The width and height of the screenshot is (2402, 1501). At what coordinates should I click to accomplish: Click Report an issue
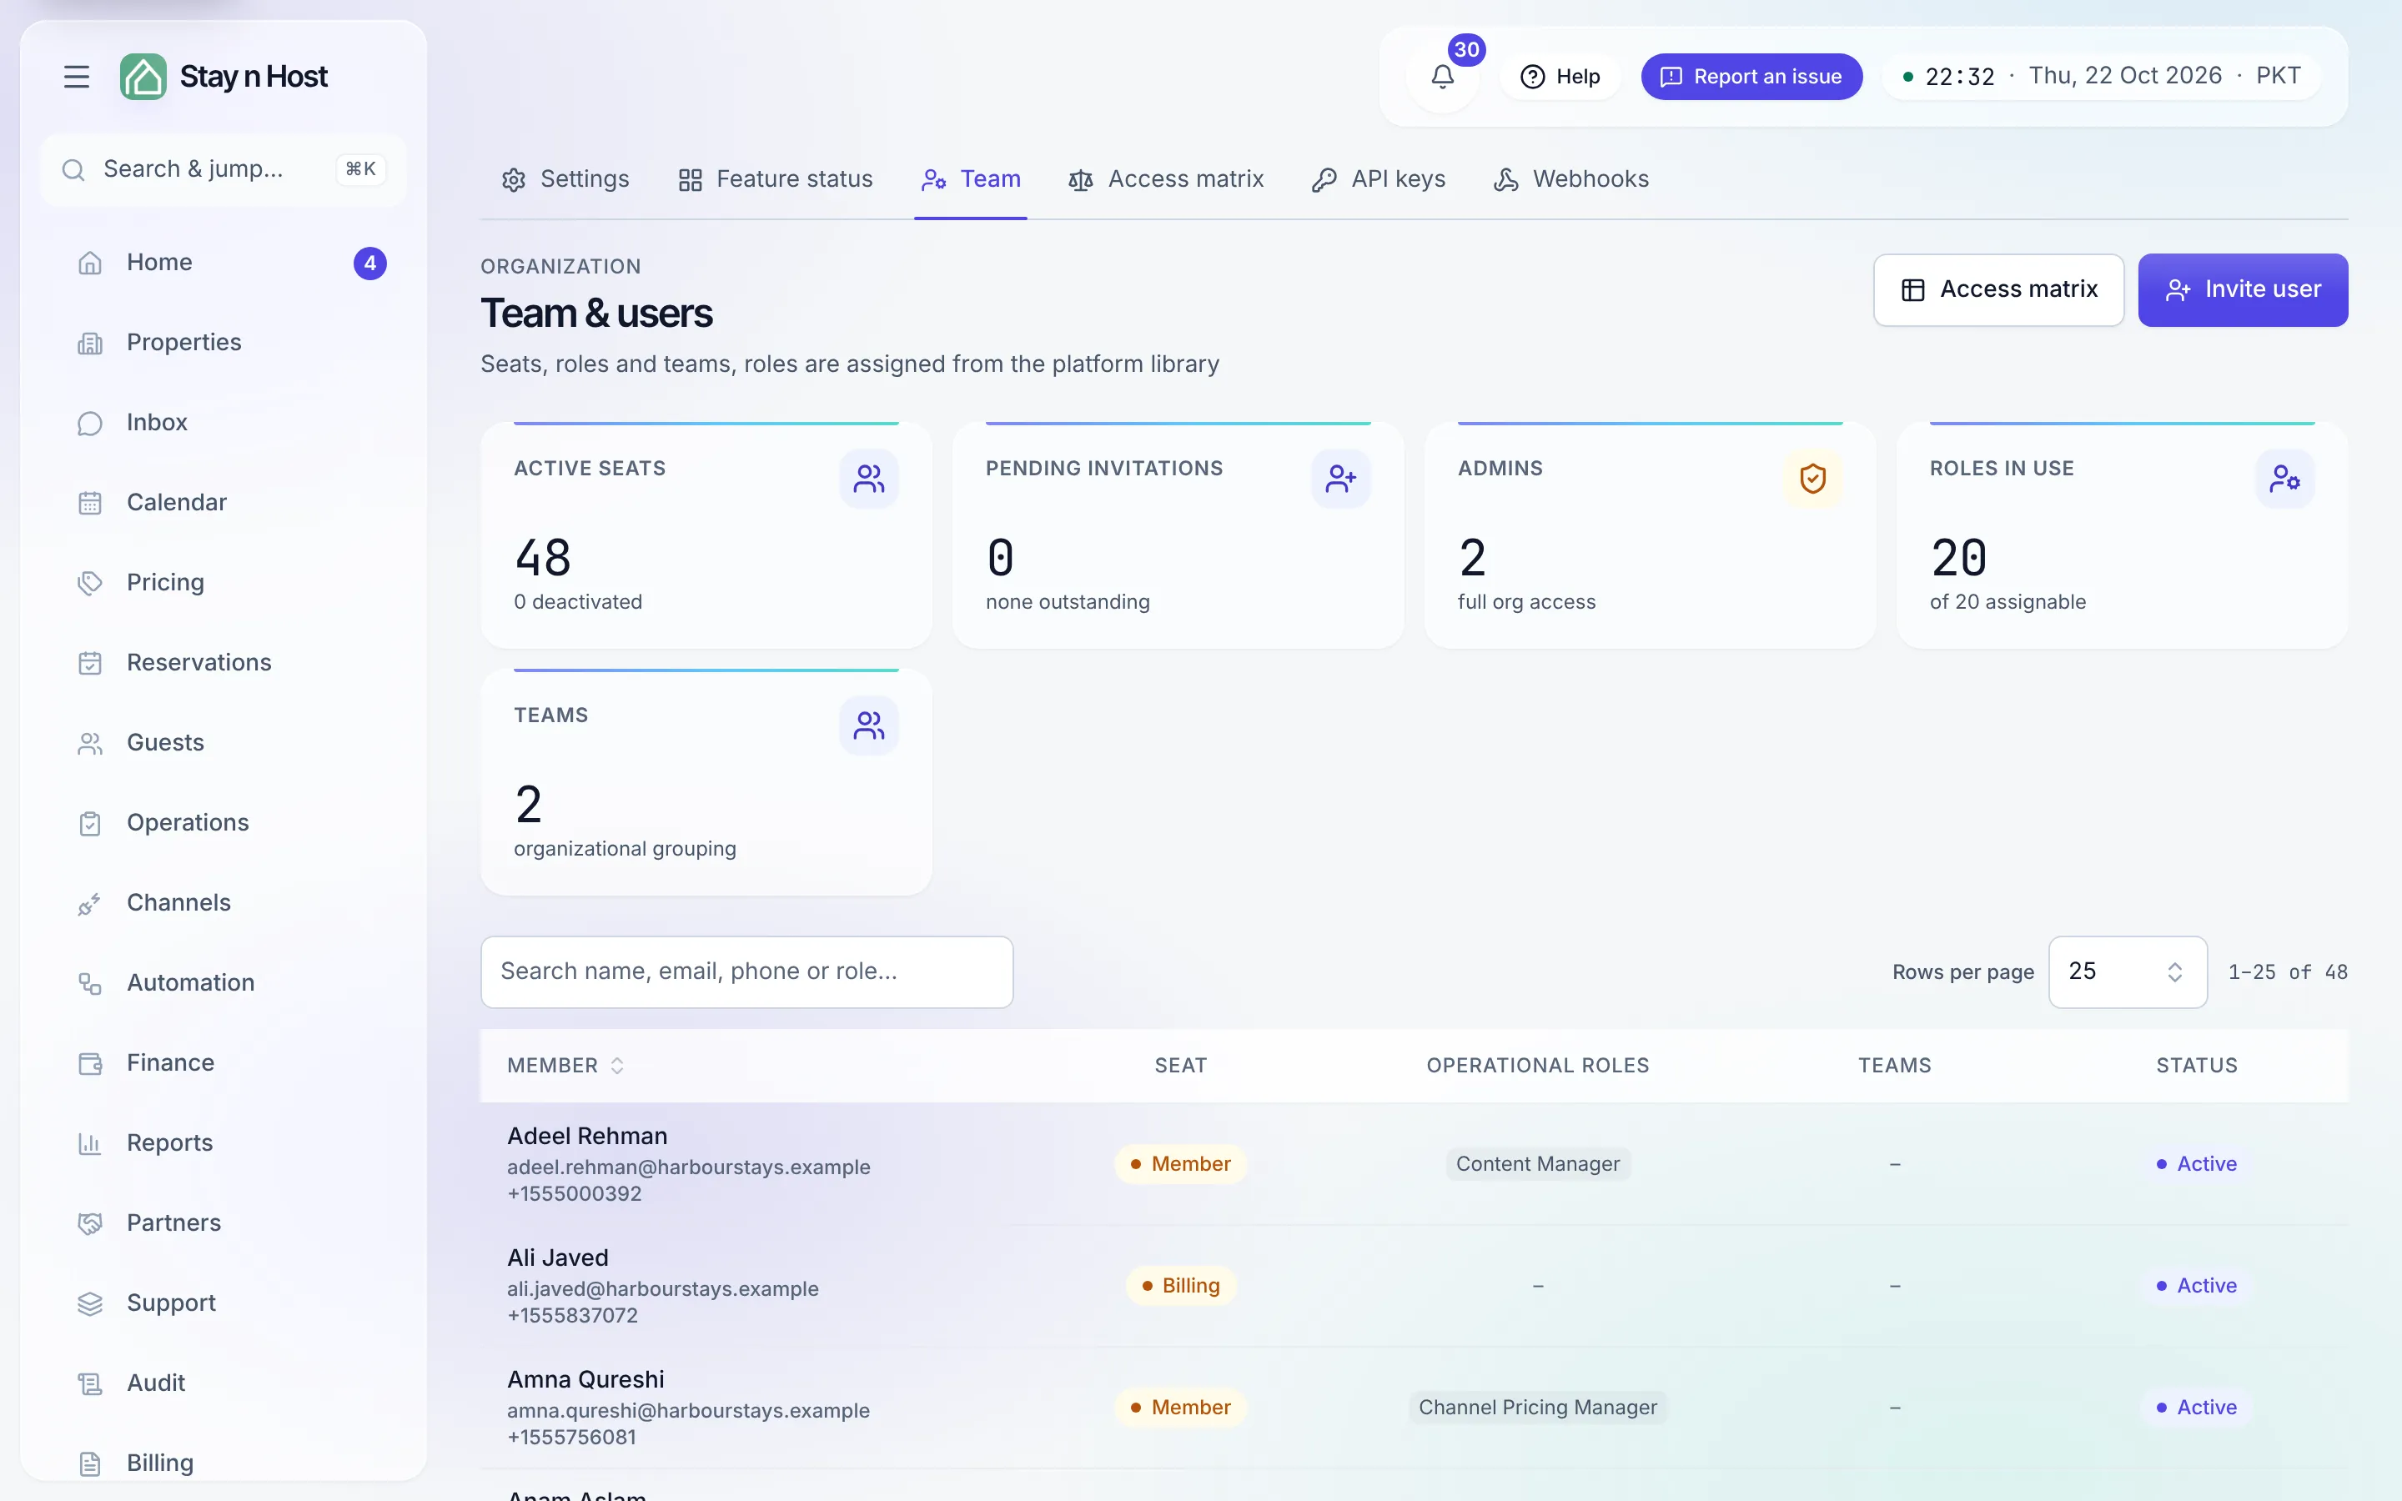[x=1751, y=77]
